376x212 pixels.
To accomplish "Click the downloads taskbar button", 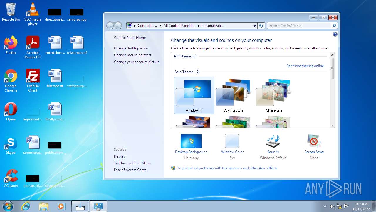I will tap(80, 206).
